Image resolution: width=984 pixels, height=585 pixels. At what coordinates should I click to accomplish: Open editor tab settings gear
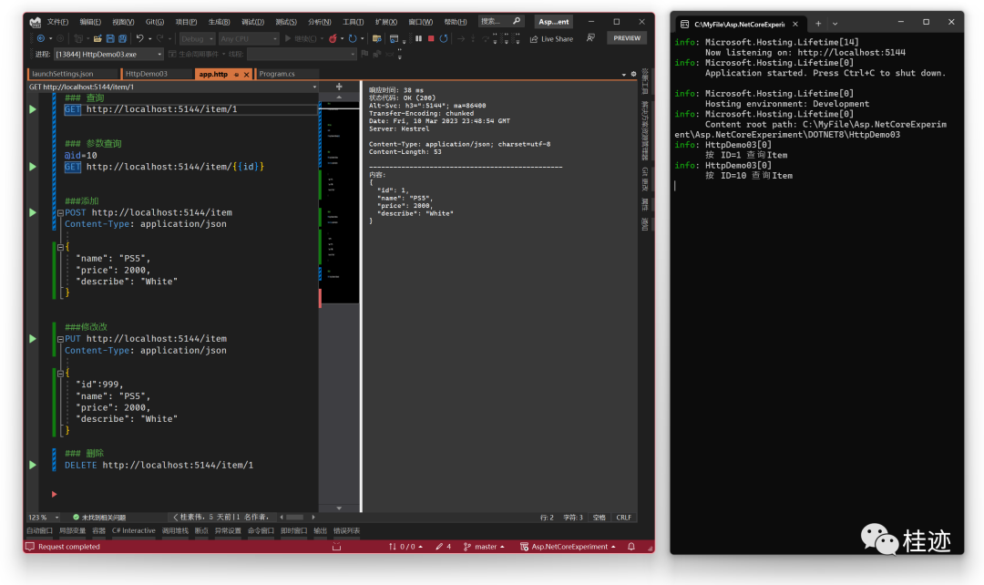[633, 74]
